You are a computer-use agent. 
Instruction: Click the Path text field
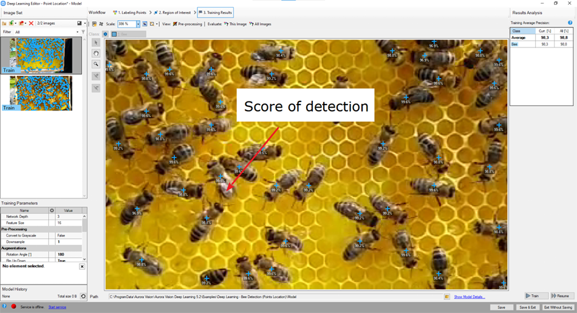point(275,297)
